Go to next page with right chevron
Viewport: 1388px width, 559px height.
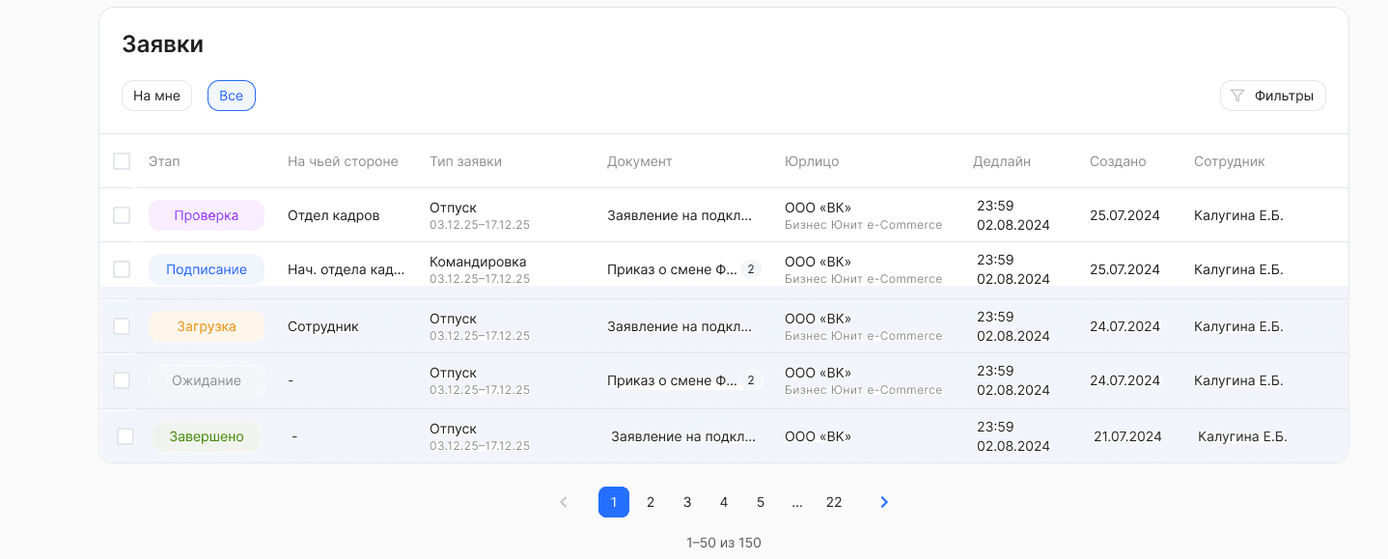point(884,502)
